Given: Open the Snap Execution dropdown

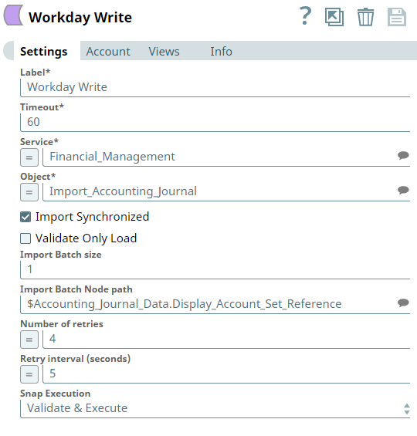Looking at the screenshot, I should [x=215, y=408].
